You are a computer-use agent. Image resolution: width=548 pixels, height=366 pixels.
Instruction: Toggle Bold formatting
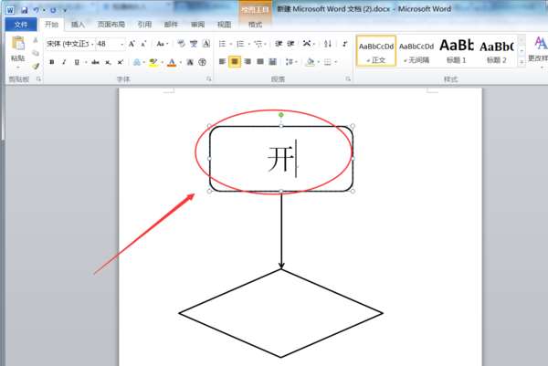pos(52,62)
